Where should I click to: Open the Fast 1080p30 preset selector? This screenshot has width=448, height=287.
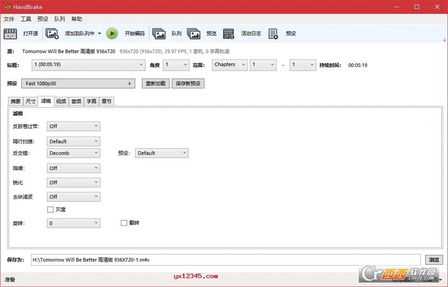[x=78, y=83]
